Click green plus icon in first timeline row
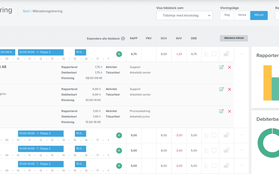 click(119, 54)
